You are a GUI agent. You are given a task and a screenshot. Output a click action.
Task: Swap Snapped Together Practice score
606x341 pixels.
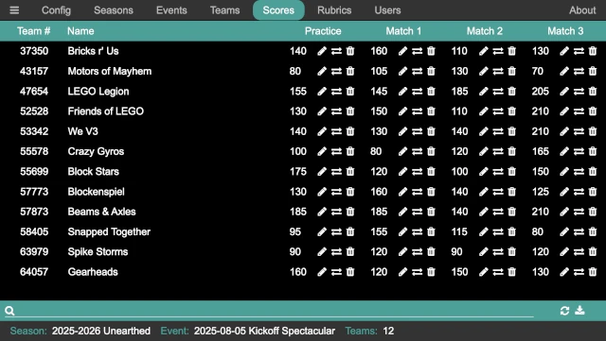tap(336, 231)
